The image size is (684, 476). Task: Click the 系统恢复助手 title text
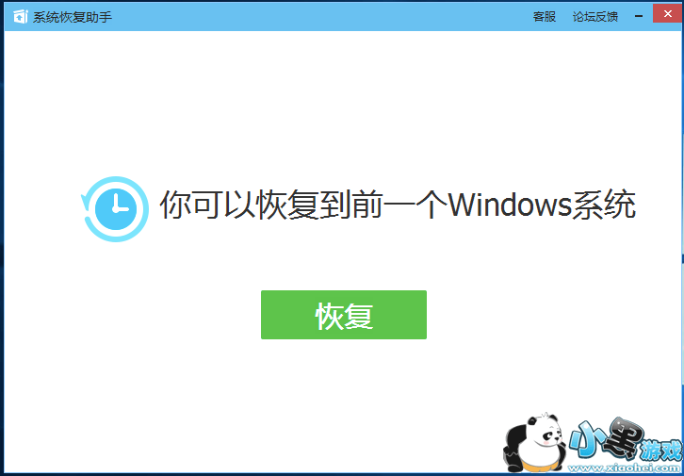[x=73, y=17]
